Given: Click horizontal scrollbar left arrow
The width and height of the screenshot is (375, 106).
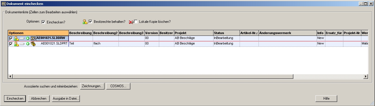Looking at the screenshot, I should click(11, 76).
